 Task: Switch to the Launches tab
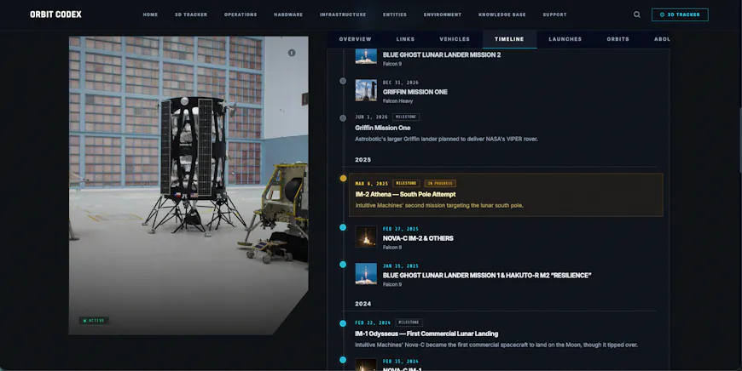tap(565, 39)
